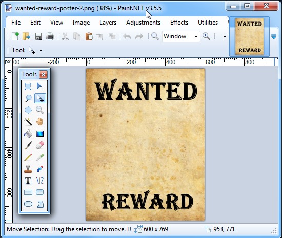Image resolution: width=282 pixels, height=238 pixels.
Task: Click the Paint.NET app icon in title bar
Action: coord(8,8)
